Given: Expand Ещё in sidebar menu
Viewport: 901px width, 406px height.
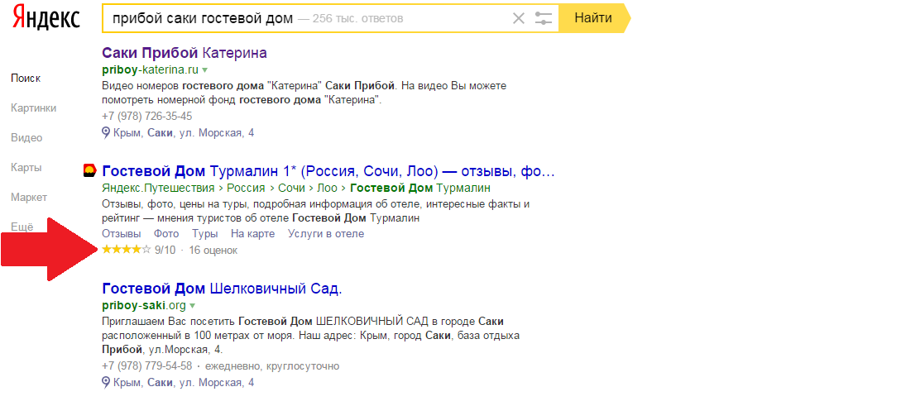Looking at the screenshot, I should [22, 227].
